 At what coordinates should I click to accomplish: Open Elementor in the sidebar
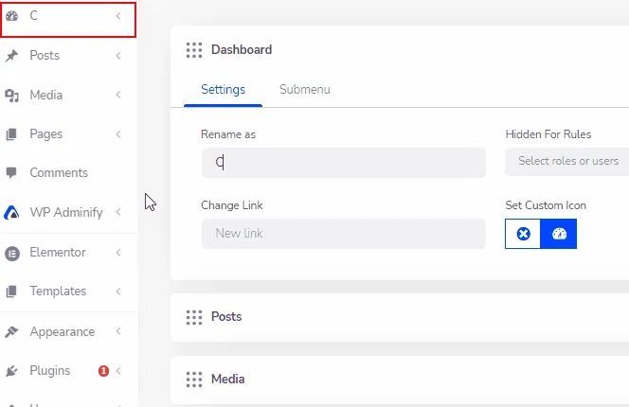coord(58,252)
